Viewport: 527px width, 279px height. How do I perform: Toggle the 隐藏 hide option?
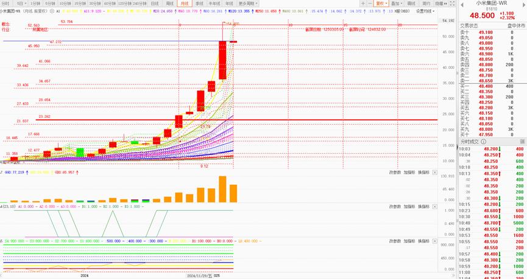438,3
